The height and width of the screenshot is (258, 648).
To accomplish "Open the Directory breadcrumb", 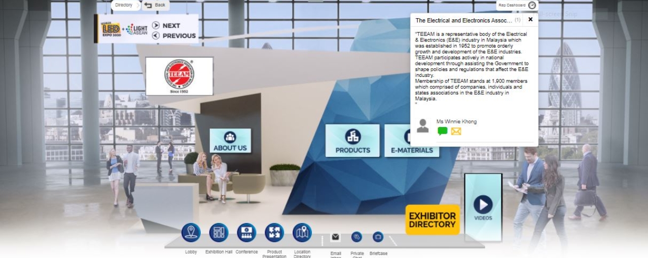I will 123,5.
